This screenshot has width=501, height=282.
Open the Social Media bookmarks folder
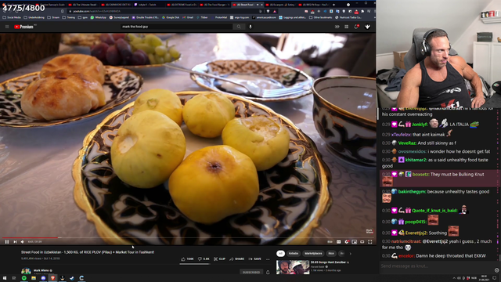click(12, 17)
